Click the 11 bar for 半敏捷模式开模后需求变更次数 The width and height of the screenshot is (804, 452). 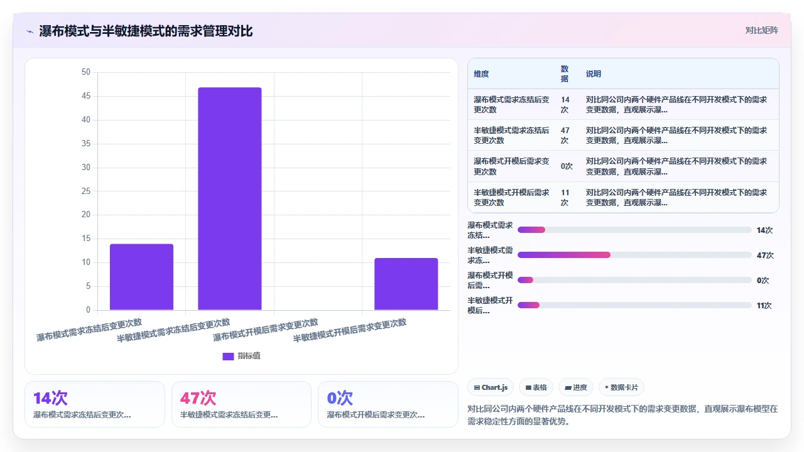(406, 284)
